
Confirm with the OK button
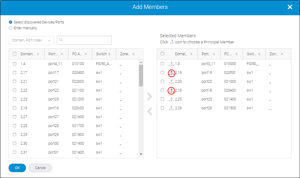[17, 168]
